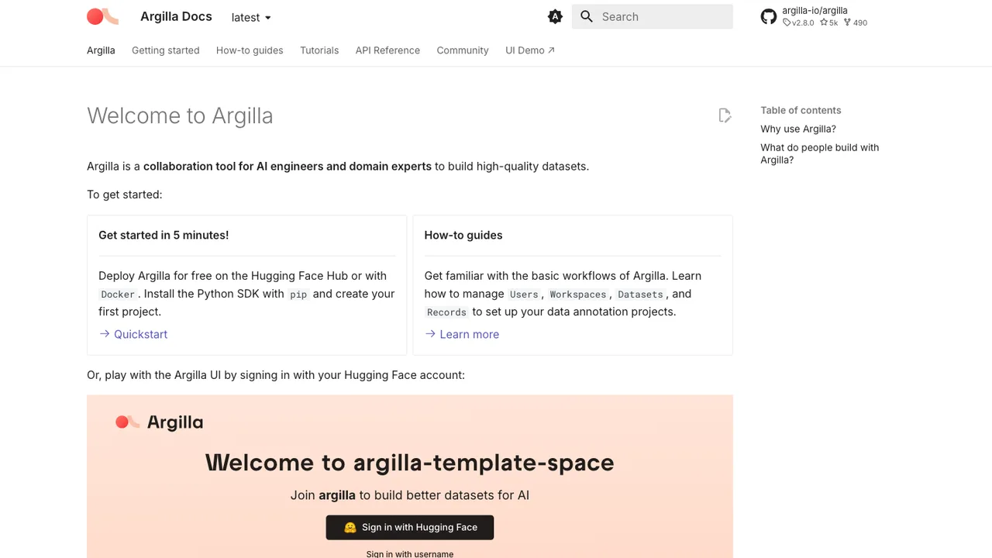Click the Argilla logo in the header
This screenshot has width=992, height=558.
point(102,16)
